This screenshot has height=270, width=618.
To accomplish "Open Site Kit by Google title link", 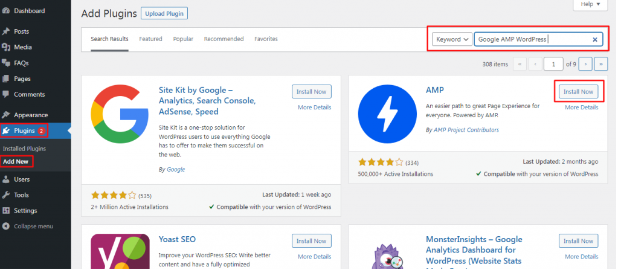I will pos(207,101).
